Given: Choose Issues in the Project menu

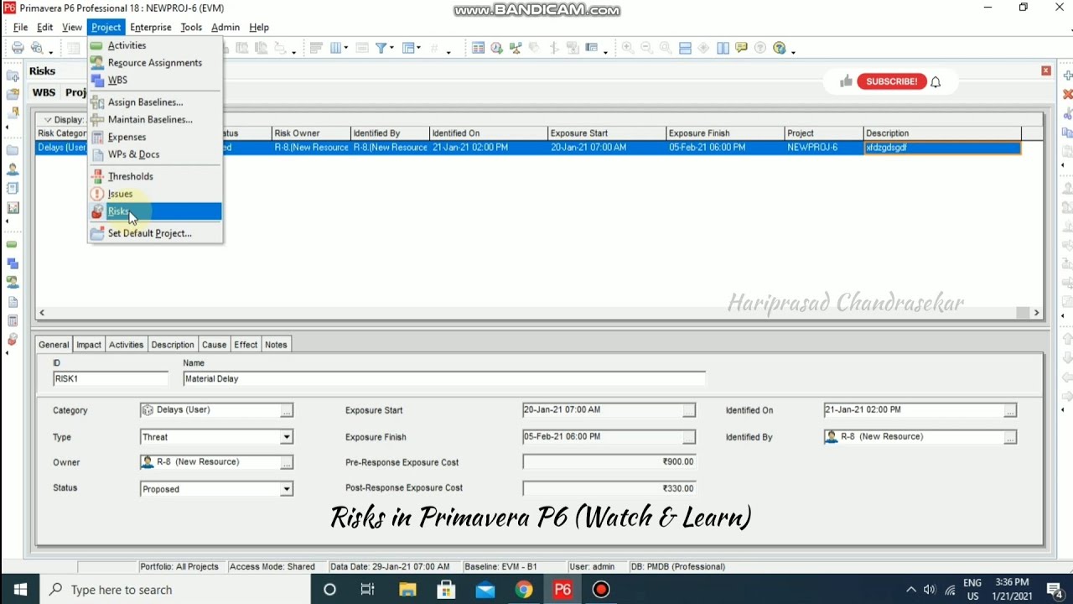Looking at the screenshot, I should click(155, 194).
